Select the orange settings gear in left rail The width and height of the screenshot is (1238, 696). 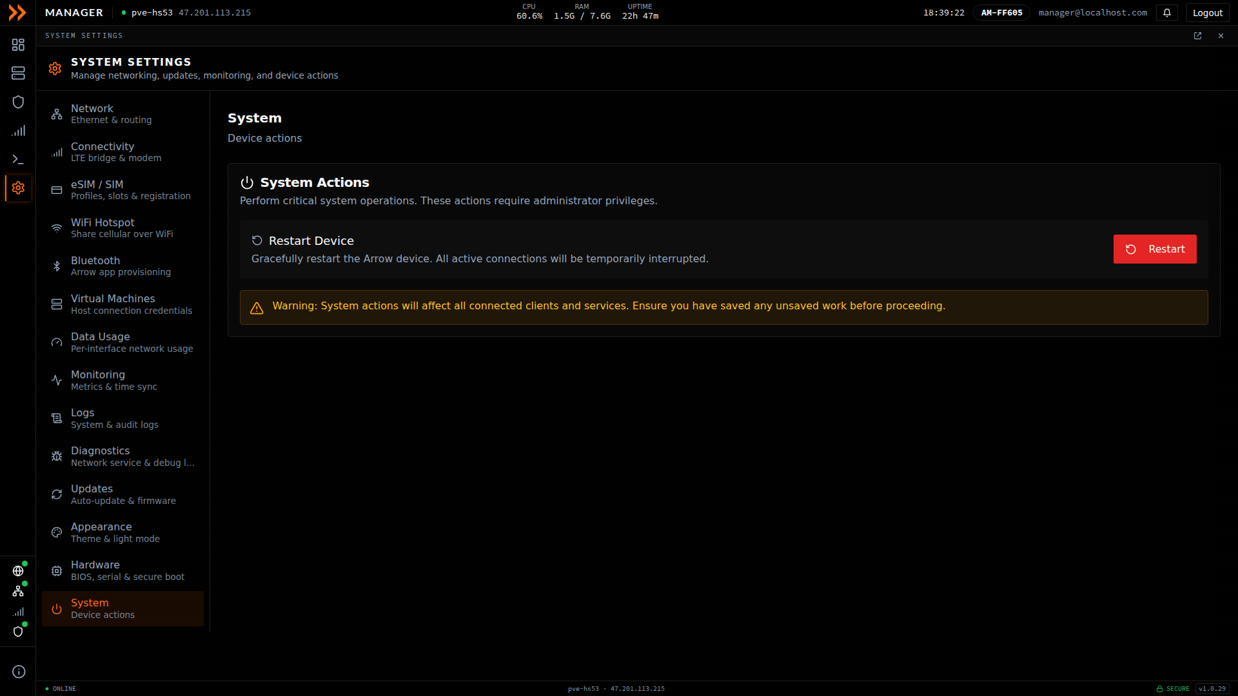pyautogui.click(x=18, y=188)
